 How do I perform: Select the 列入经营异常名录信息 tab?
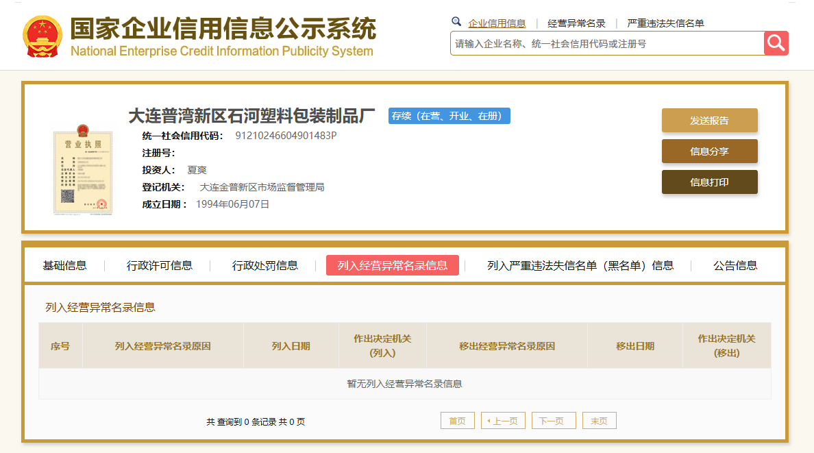point(393,265)
